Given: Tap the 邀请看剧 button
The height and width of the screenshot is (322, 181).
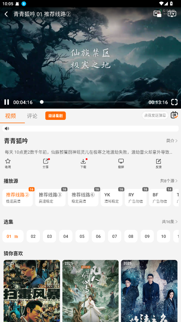Looking at the screenshot, I should tap(55, 116).
